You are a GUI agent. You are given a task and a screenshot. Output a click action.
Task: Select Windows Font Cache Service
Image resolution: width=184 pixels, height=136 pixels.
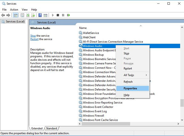[100, 120]
